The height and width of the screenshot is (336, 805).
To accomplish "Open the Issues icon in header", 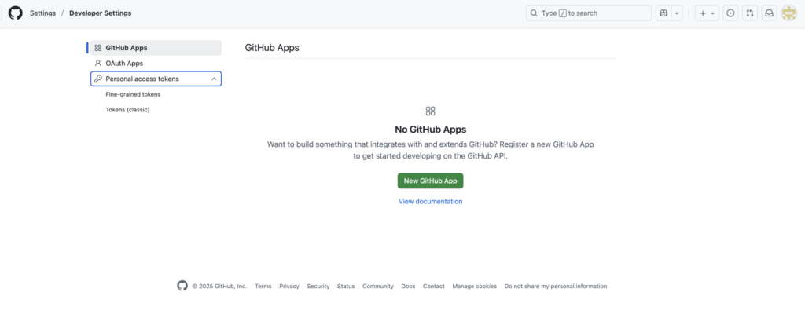I will [x=730, y=13].
